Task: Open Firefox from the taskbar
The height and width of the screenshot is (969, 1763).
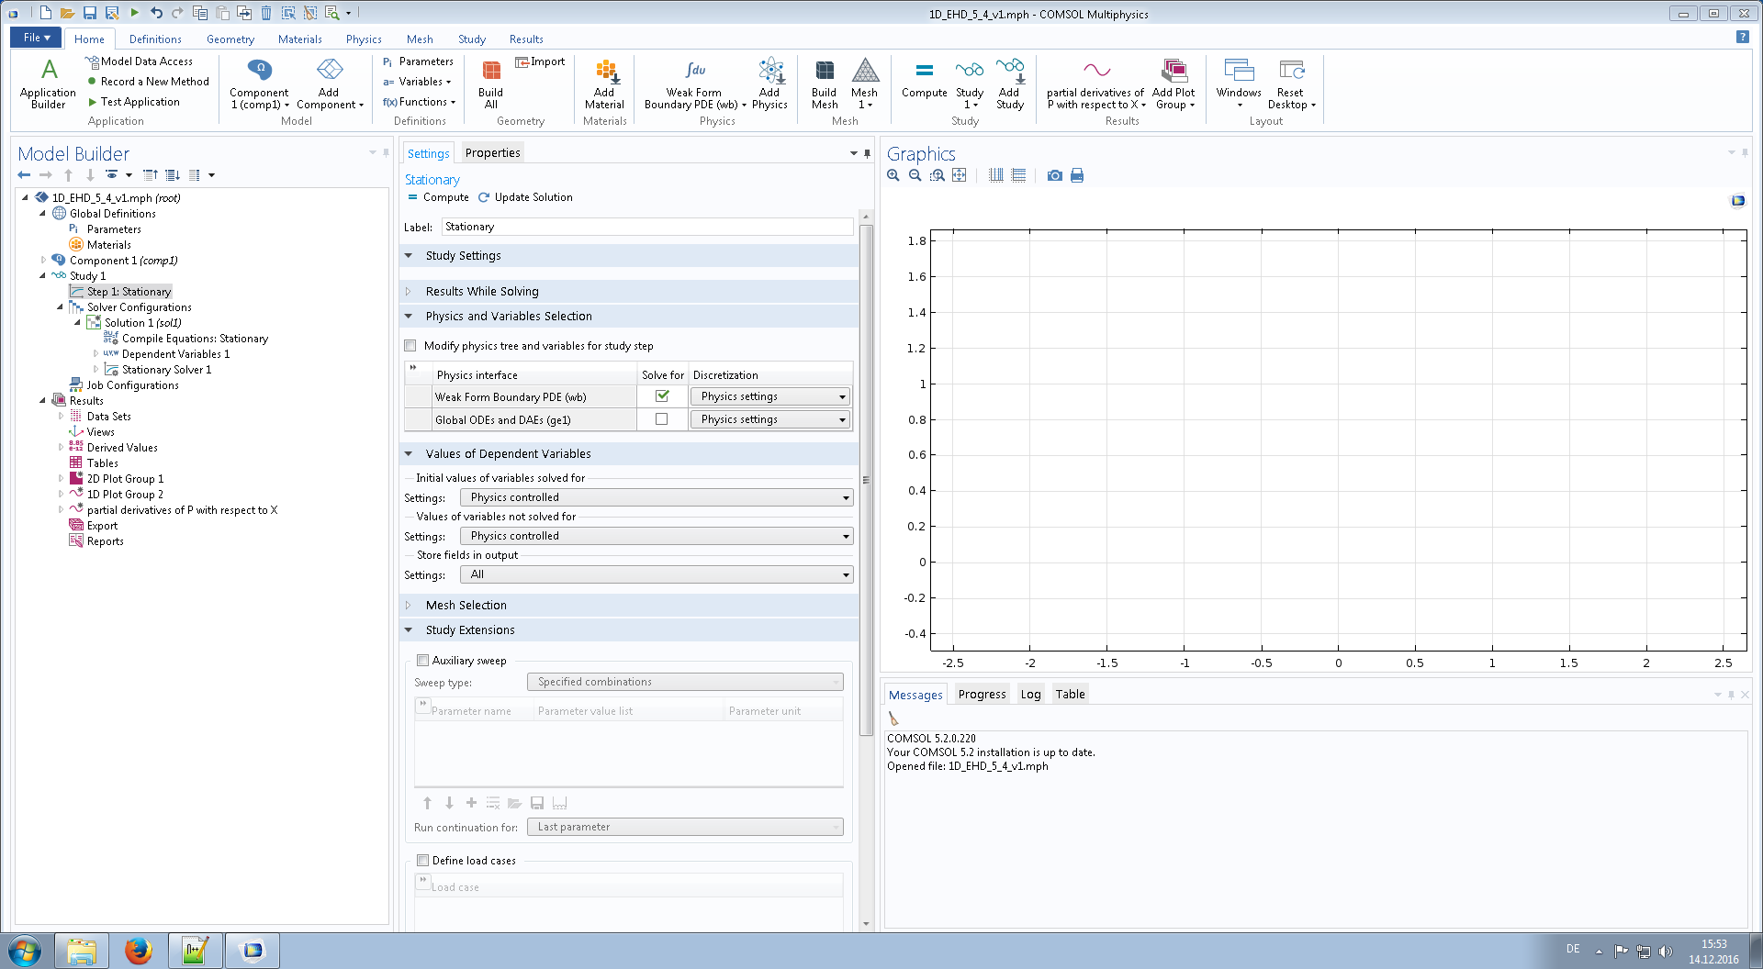Action: [139, 951]
